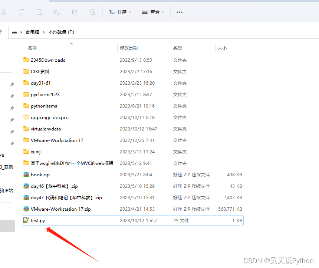Open the test.py file
Image resolution: width=319 pixels, height=268 pixels.
coord(38,221)
